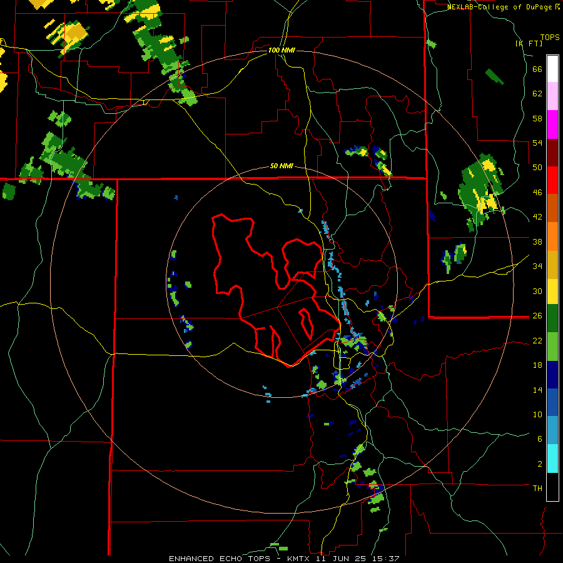Click the legend value 2

point(539,464)
